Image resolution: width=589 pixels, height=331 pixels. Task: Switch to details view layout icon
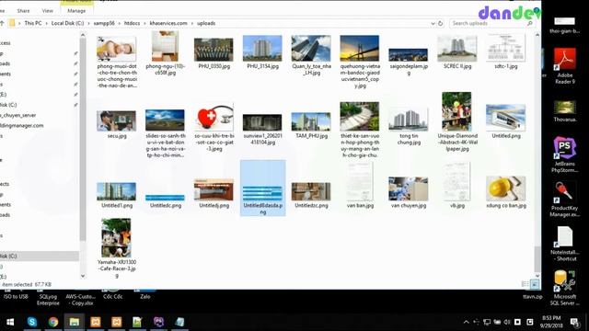tap(525, 284)
